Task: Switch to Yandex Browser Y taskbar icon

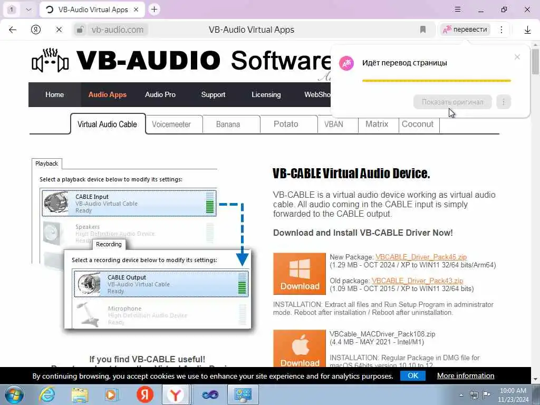Action: tap(176, 394)
